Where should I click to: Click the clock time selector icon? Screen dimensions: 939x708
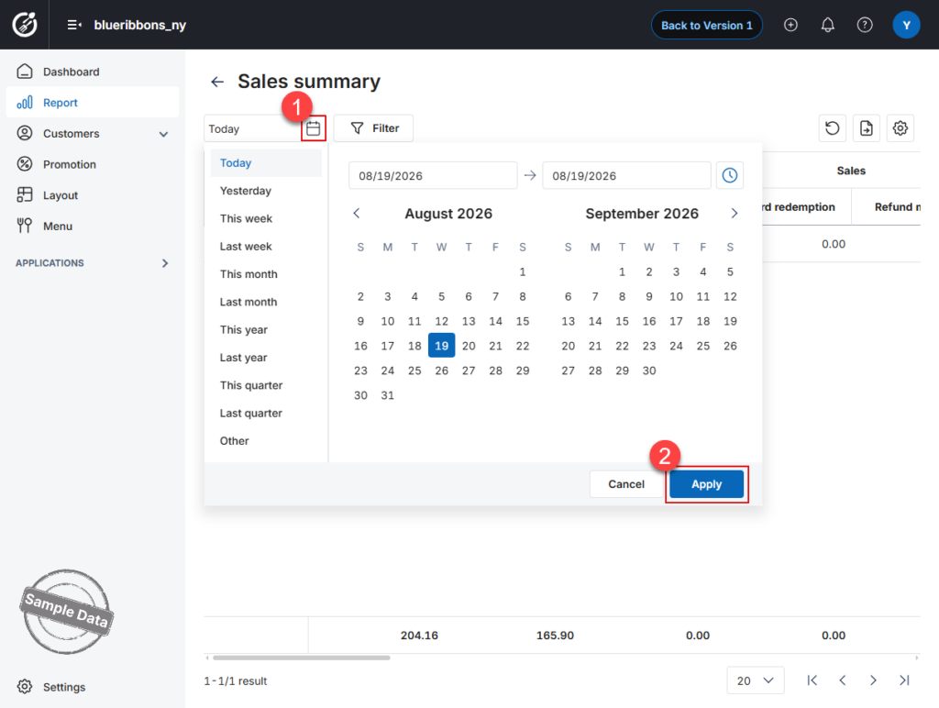(x=729, y=175)
